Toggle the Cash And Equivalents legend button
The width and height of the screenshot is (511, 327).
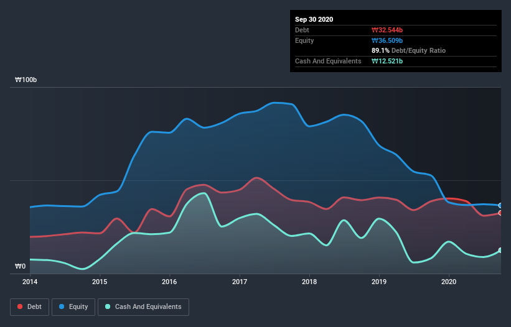tap(143, 307)
